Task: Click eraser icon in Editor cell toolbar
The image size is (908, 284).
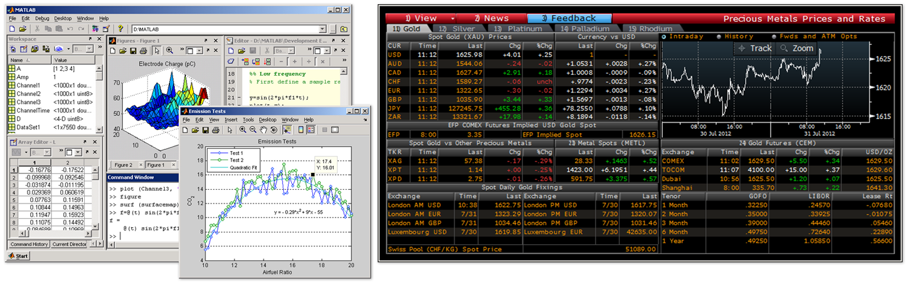Action: pyautogui.click(x=231, y=62)
